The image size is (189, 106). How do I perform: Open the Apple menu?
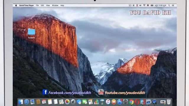pos(16,5)
